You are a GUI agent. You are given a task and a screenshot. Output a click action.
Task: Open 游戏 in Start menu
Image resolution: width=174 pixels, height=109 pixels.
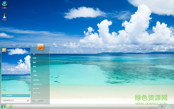[x=35, y=71]
